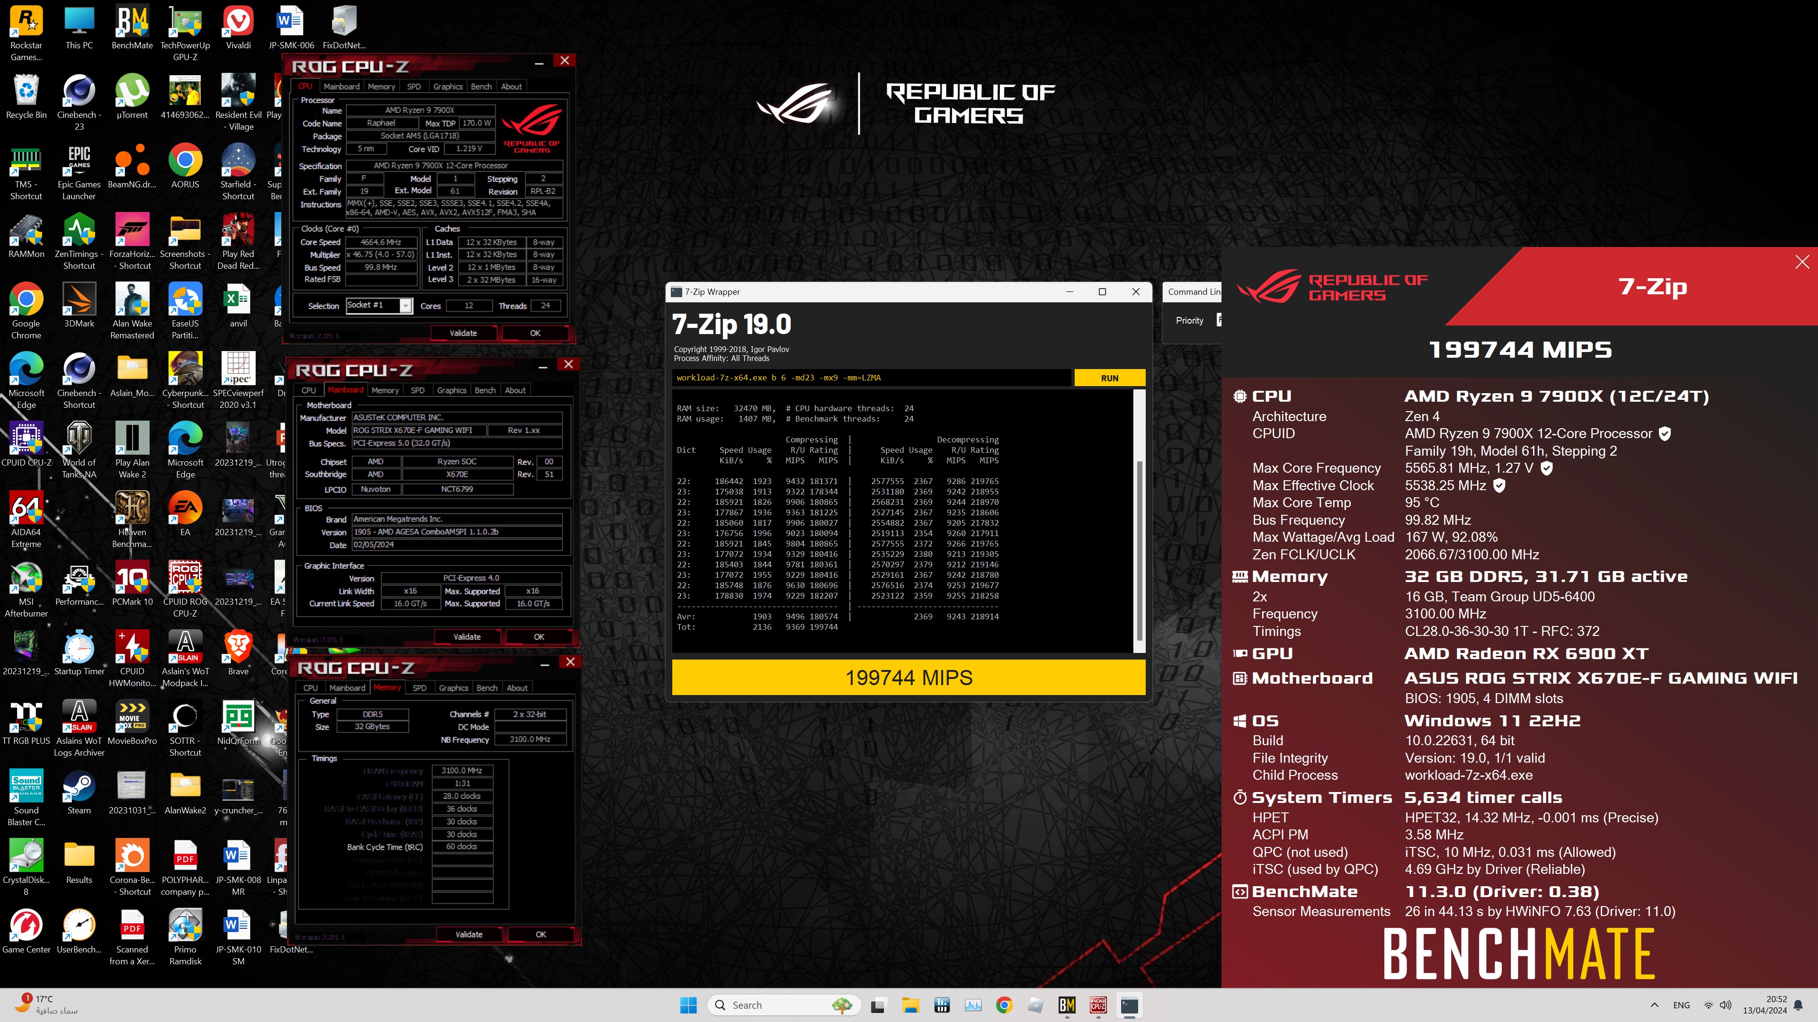Open File Explorer from the taskbar
Image resolution: width=1818 pixels, height=1022 pixels.
click(910, 1005)
